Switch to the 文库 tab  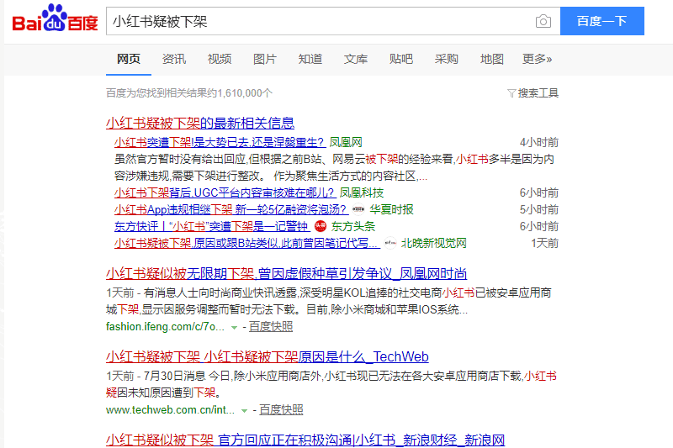(x=356, y=59)
